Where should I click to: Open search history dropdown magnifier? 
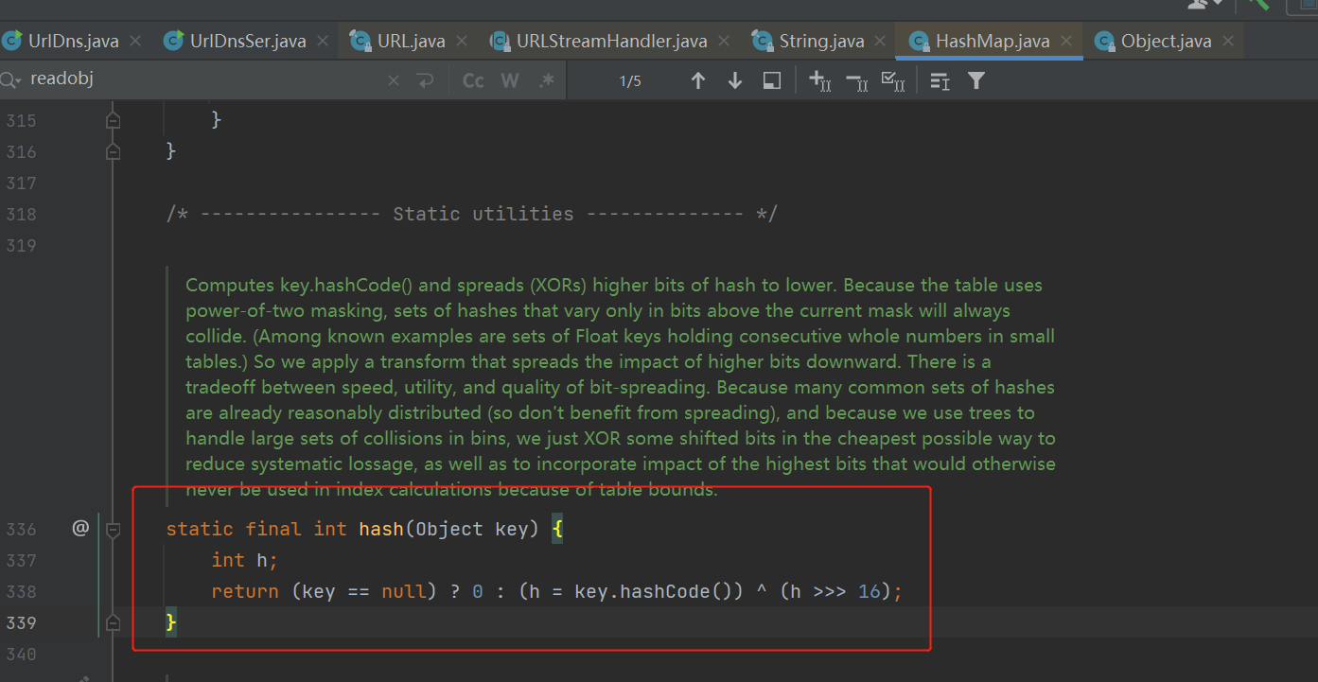[10, 80]
